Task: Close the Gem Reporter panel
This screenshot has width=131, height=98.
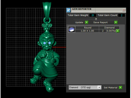Action: click(x=124, y=10)
